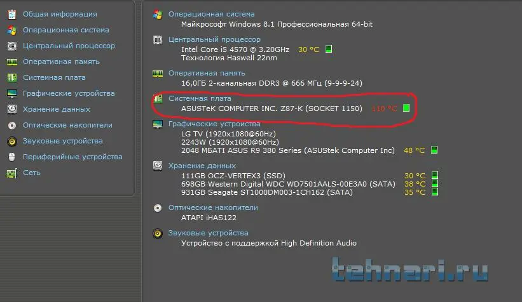Open Сеть section in sidebar
The image size is (522, 302).
click(x=32, y=173)
